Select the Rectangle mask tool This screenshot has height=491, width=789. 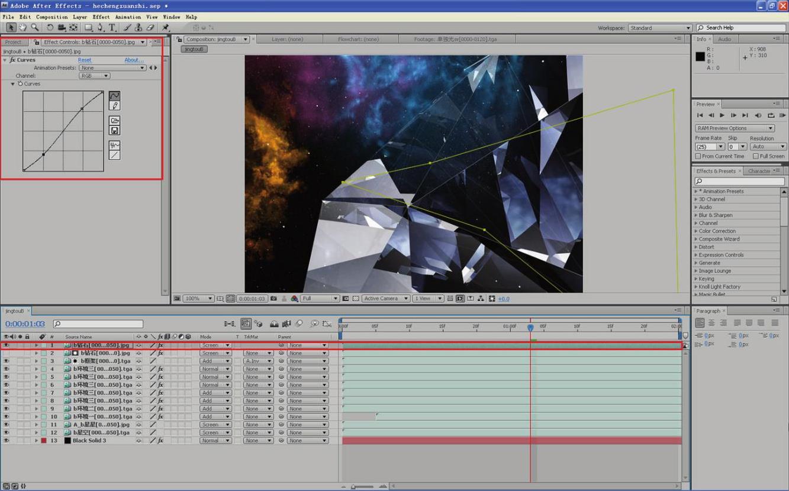pyautogui.click(x=88, y=27)
